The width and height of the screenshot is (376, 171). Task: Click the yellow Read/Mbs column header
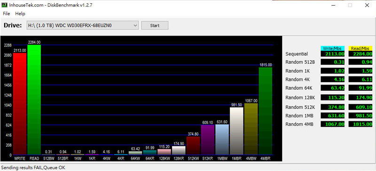(x=360, y=48)
